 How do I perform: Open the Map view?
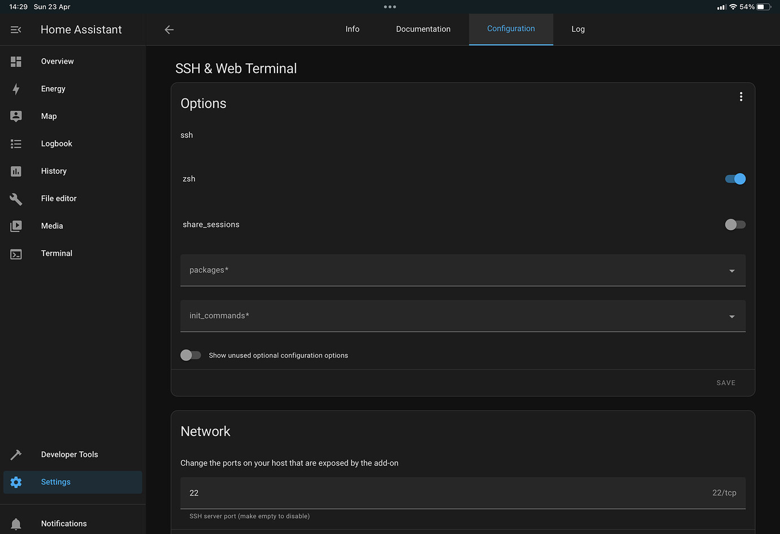pyautogui.click(x=49, y=116)
